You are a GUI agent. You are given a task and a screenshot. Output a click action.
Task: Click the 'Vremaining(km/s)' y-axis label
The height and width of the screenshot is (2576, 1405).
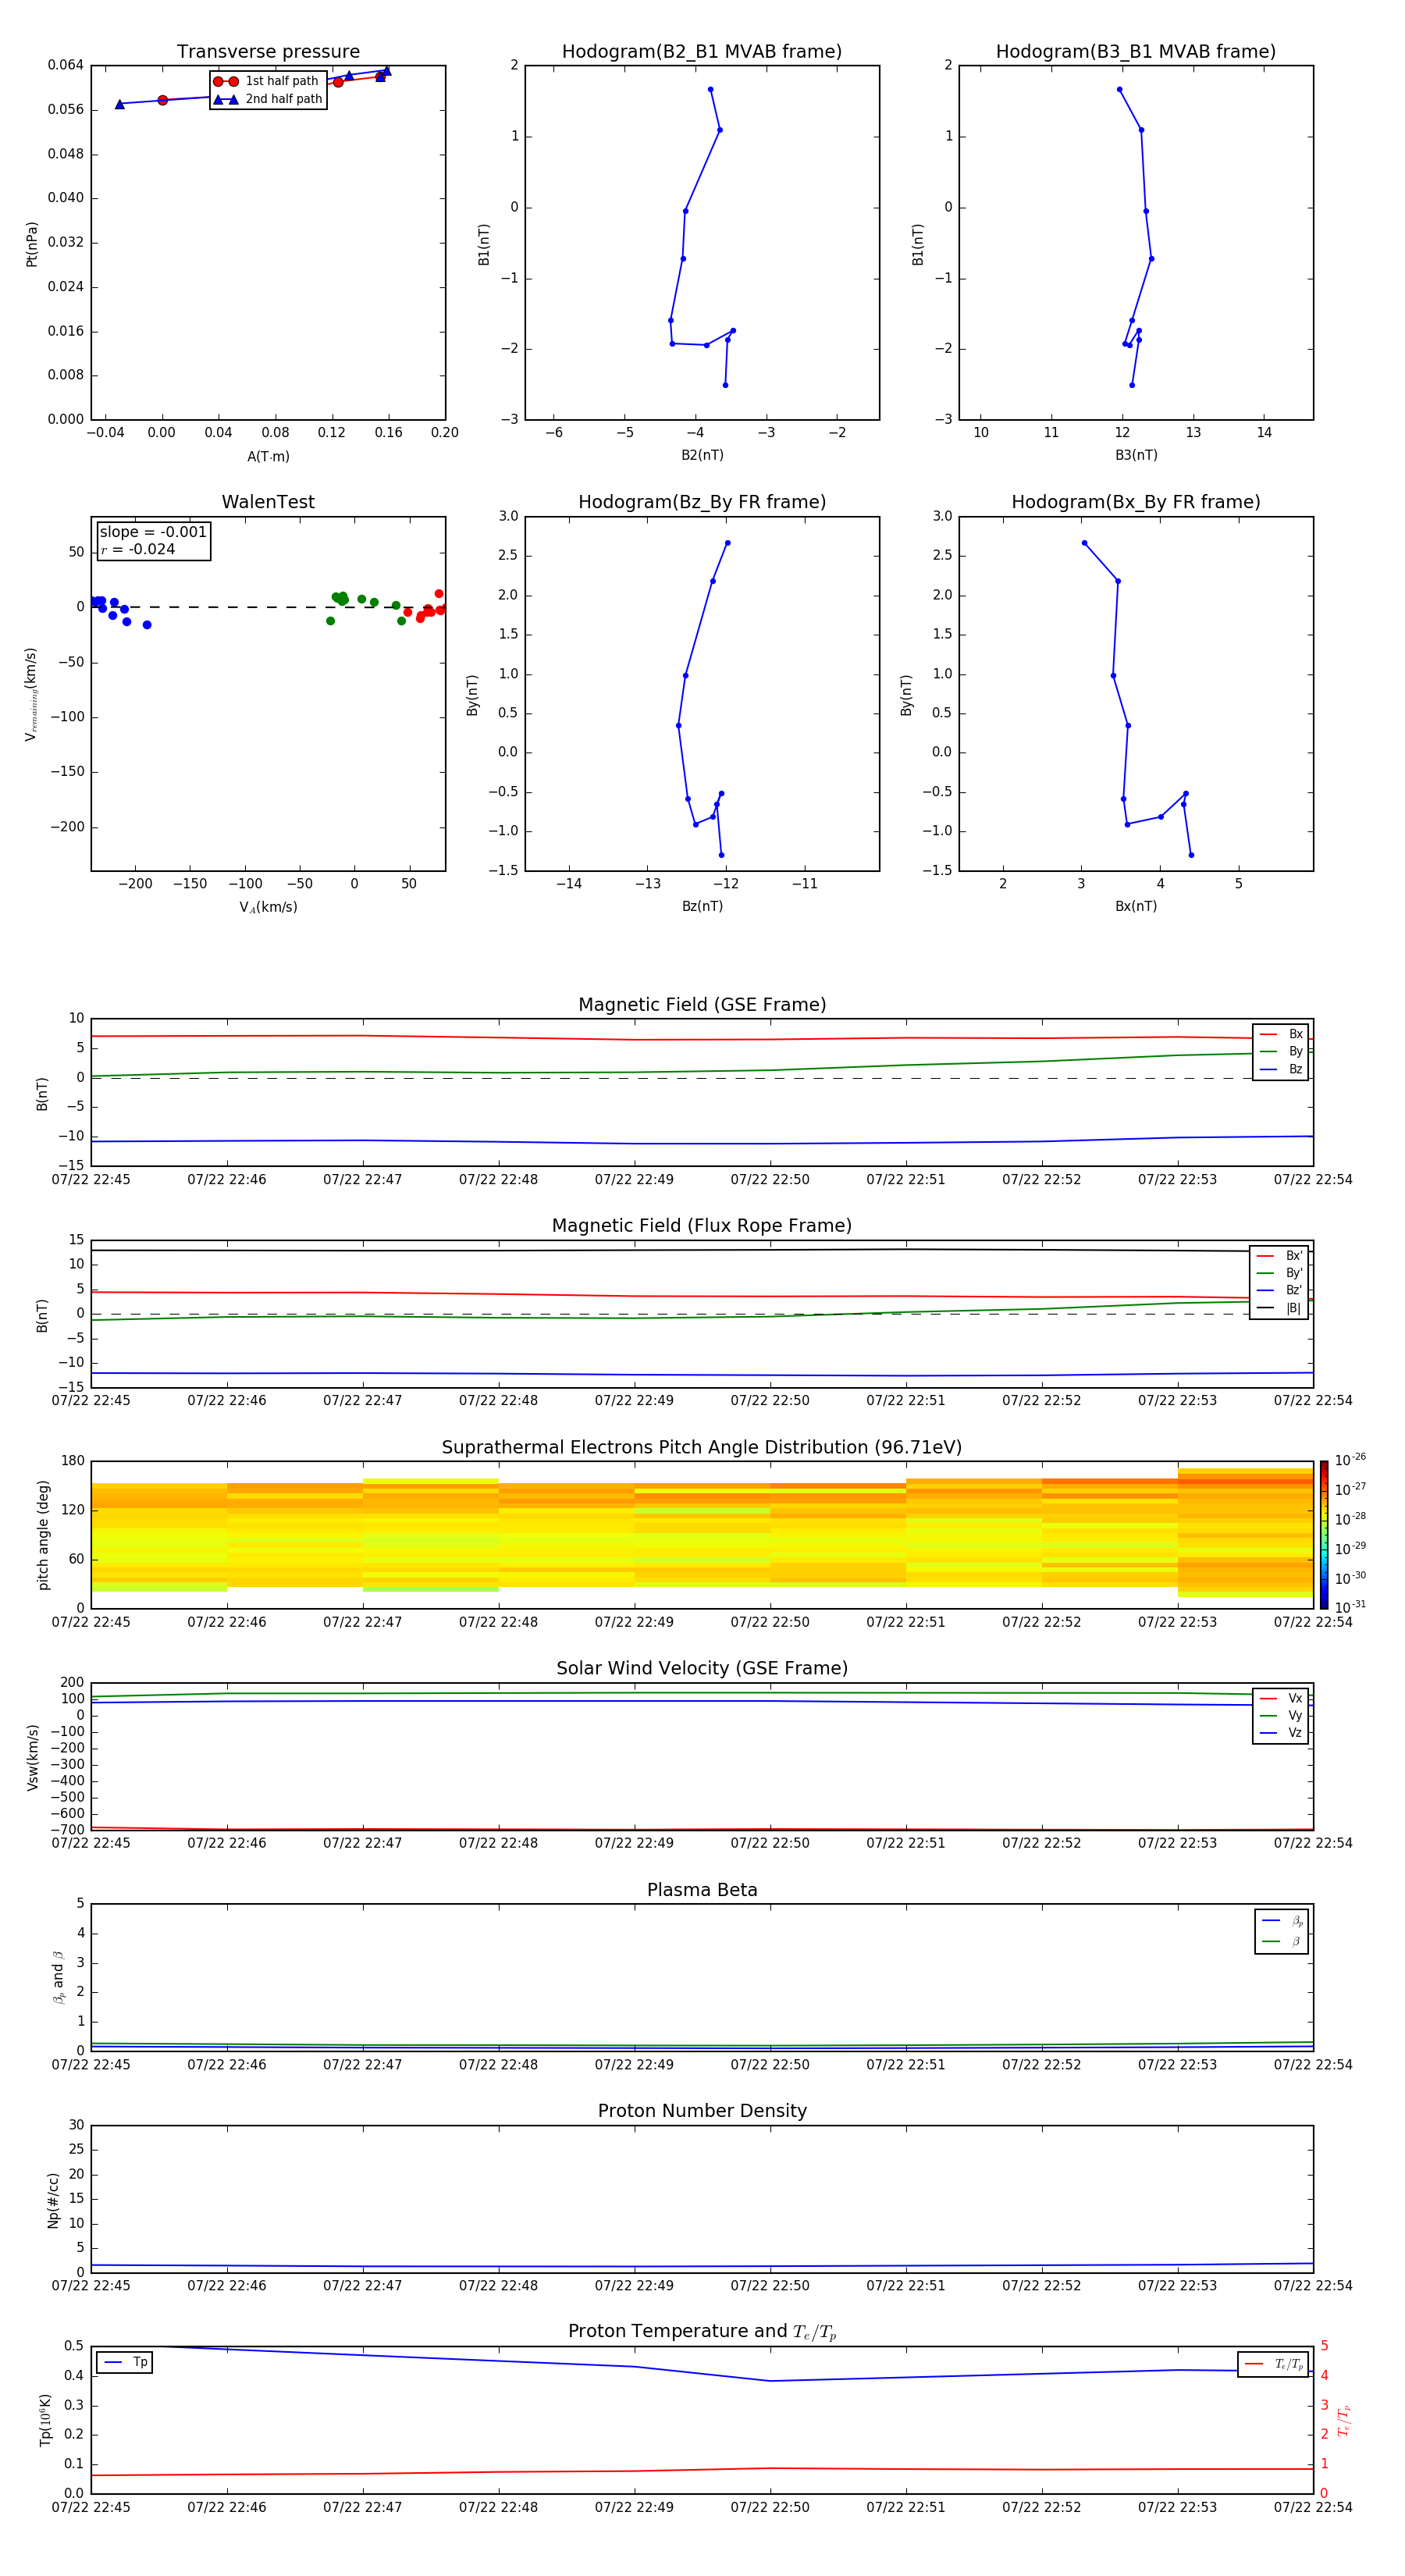[x=32, y=694]
